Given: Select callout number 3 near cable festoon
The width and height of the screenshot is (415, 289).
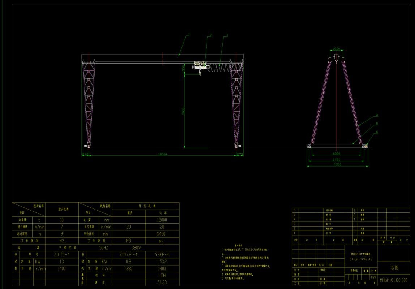Looking at the screenshot, I should [226, 35].
